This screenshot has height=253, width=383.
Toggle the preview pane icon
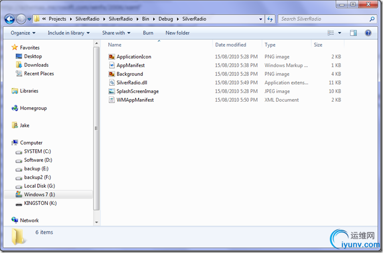coord(353,33)
